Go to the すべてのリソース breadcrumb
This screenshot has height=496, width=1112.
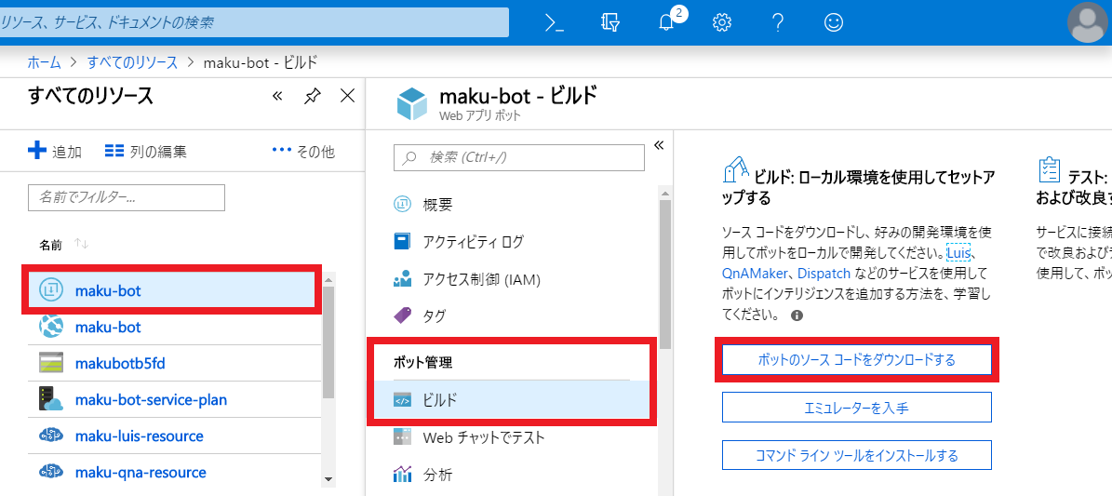coord(132,62)
